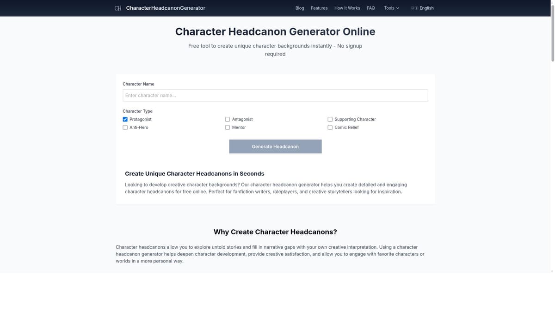This screenshot has height=312, width=555.
Task: Open How It Works
Action: [x=347, y=8]
